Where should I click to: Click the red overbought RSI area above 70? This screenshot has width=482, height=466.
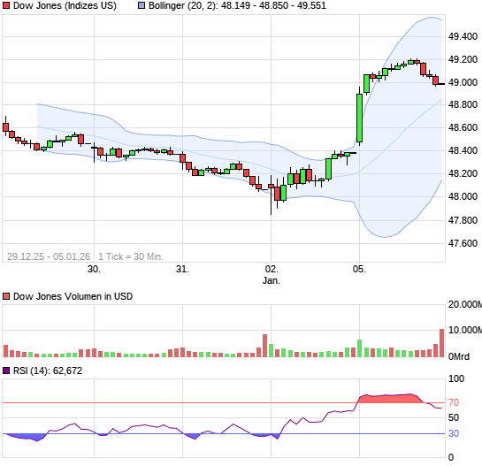tap(390, 399)
